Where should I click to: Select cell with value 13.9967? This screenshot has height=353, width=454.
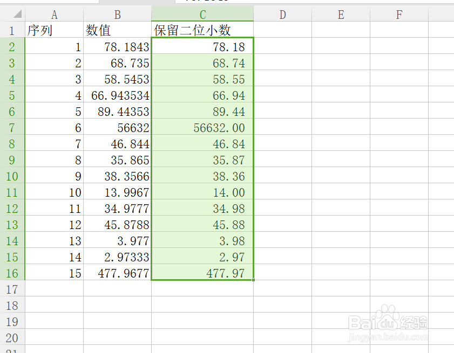click(x=117, y=191)
